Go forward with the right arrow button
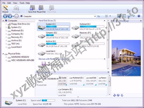Viewport: 144px width, 108px height. 10,16
